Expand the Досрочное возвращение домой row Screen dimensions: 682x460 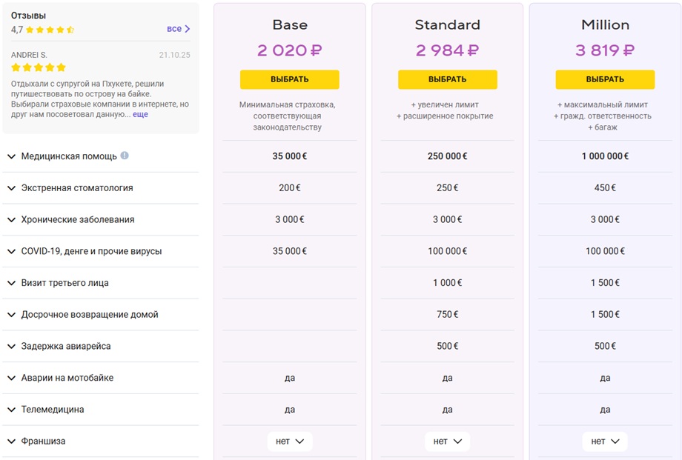pos(101,315)
